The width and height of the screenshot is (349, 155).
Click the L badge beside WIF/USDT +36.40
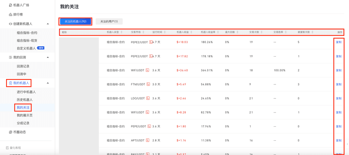coord(148,70)
